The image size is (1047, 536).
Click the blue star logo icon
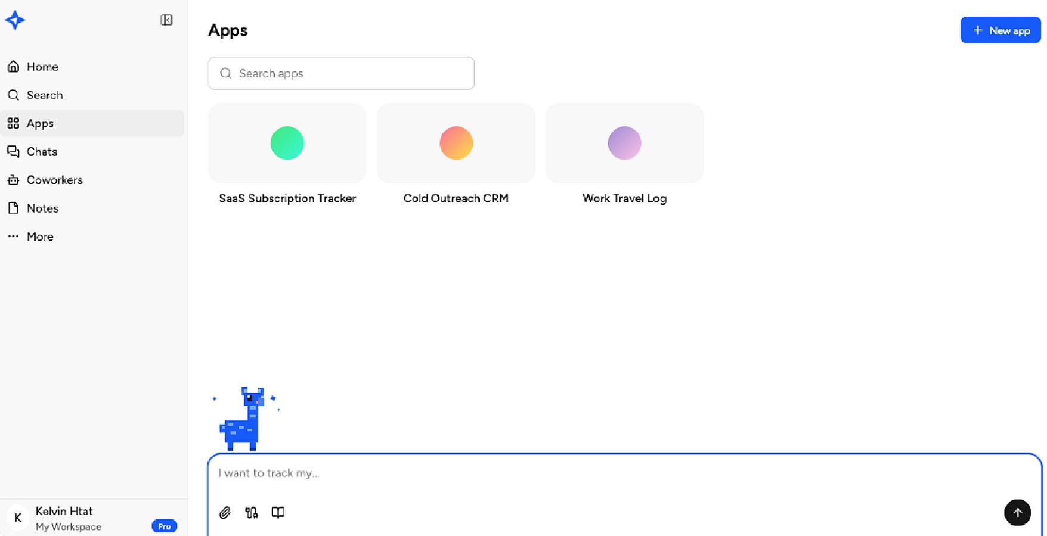tap(15, 20)
